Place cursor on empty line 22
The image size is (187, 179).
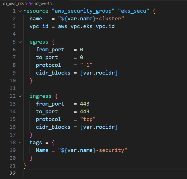[105, 174]
